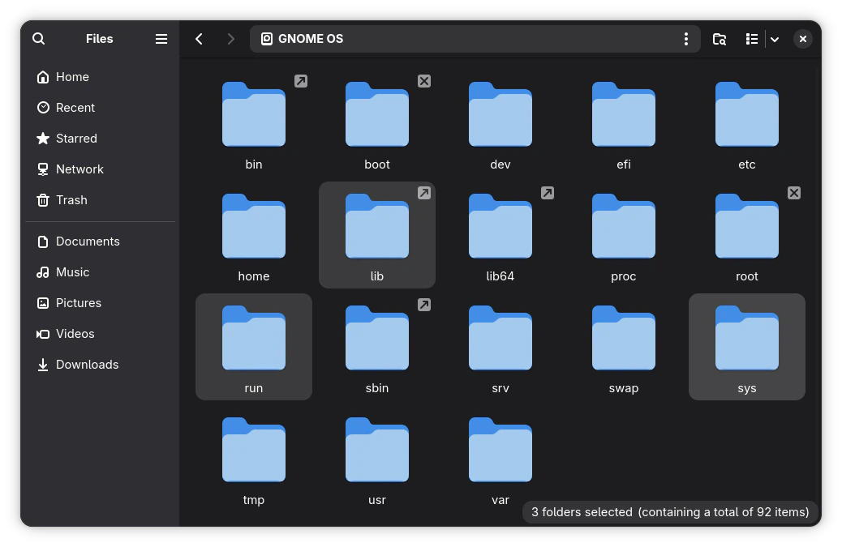Click the unreadable emblem on boot
This screenshot has width=842, height=547.
[424, 81]
